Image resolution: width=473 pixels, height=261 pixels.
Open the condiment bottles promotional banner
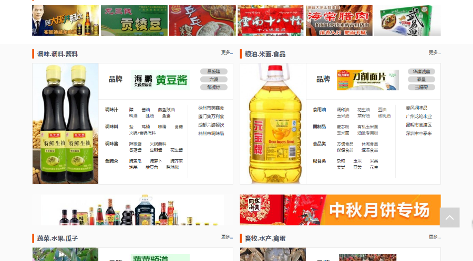point(132,210)
